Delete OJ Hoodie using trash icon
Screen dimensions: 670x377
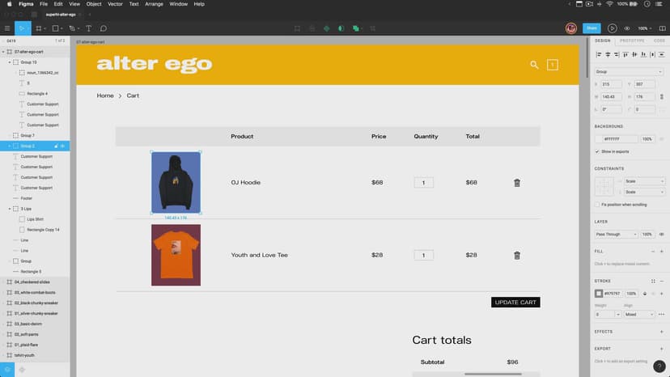coord(517,183)
